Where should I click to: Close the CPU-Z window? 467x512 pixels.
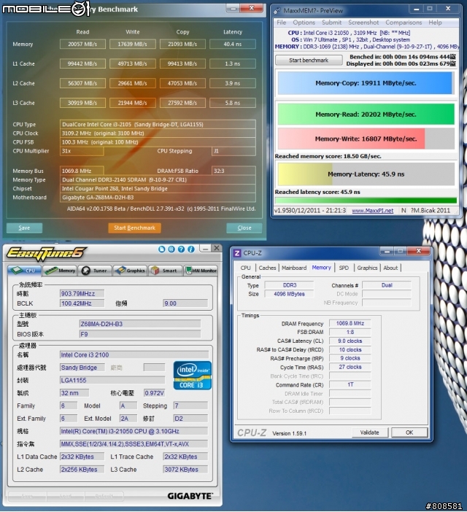(419, 251)
